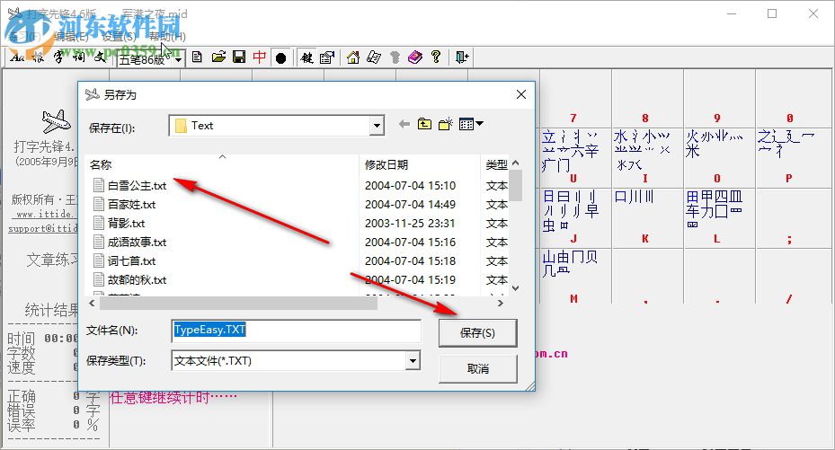Image resolution: width=835 pixels, height=450 pixels.
Task: Click the exit door toolbar icon
Action: pos(462,57)
